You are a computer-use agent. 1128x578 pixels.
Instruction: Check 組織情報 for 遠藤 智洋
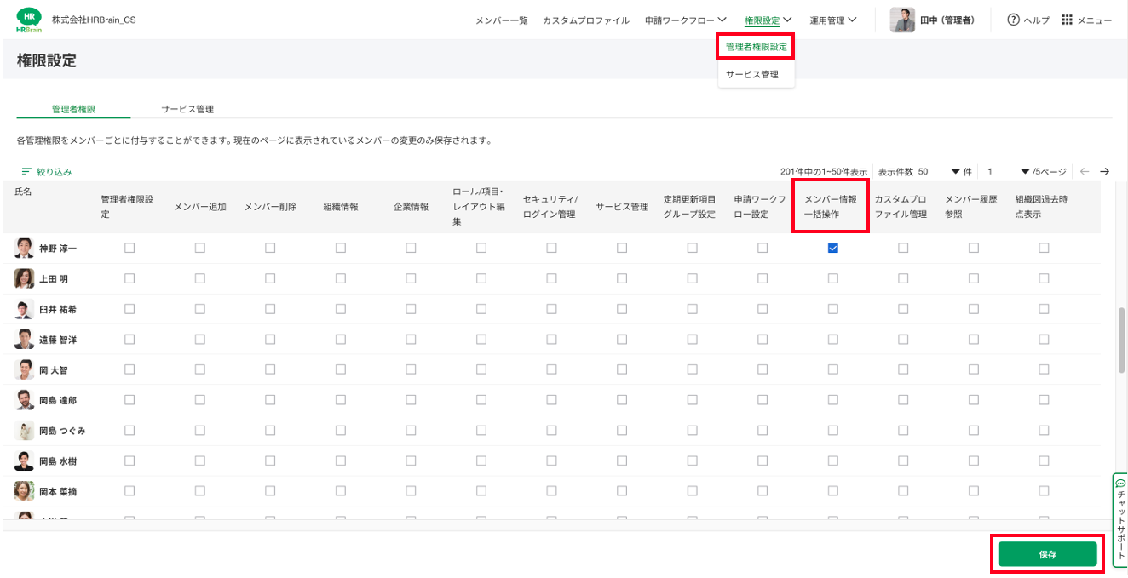tap(341, 339)
